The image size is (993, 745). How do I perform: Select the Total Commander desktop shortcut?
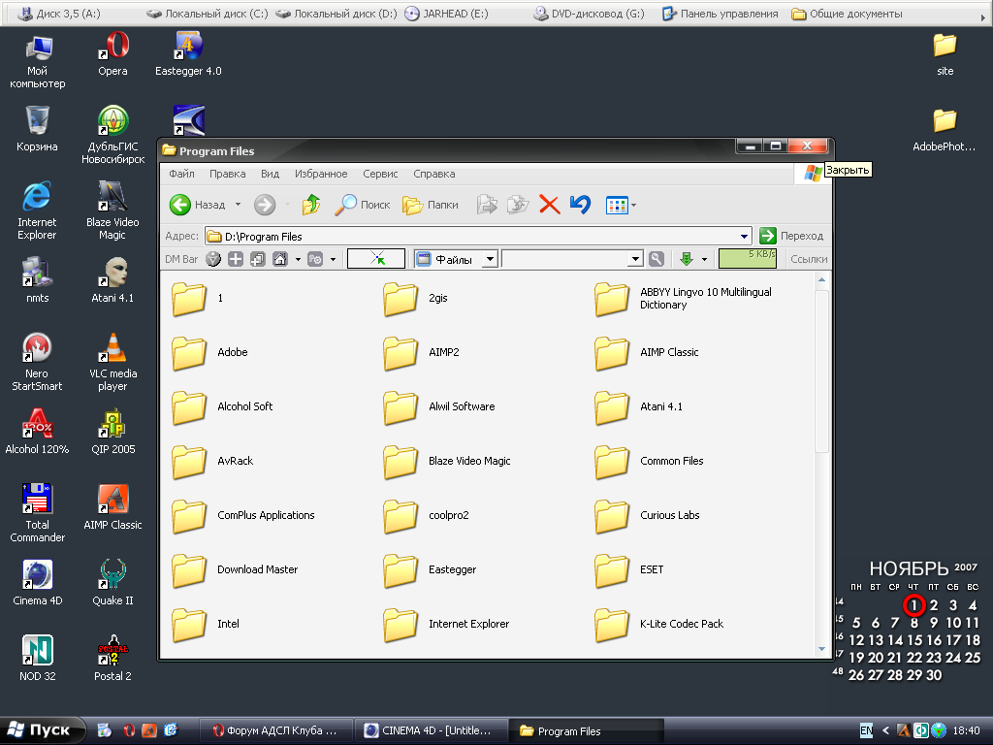[38, 513]
